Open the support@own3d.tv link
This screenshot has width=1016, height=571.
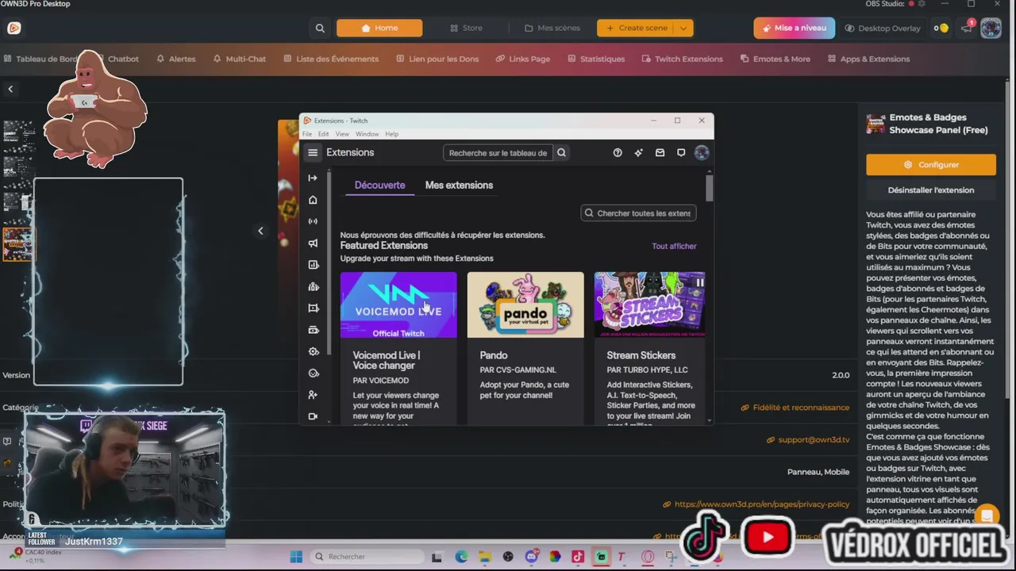[808, 440]
